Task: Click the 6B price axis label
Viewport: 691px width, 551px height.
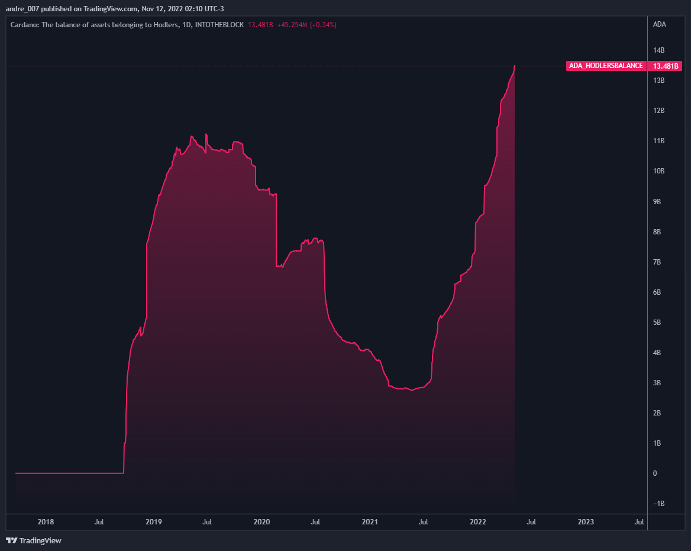Action: (657, 292)
